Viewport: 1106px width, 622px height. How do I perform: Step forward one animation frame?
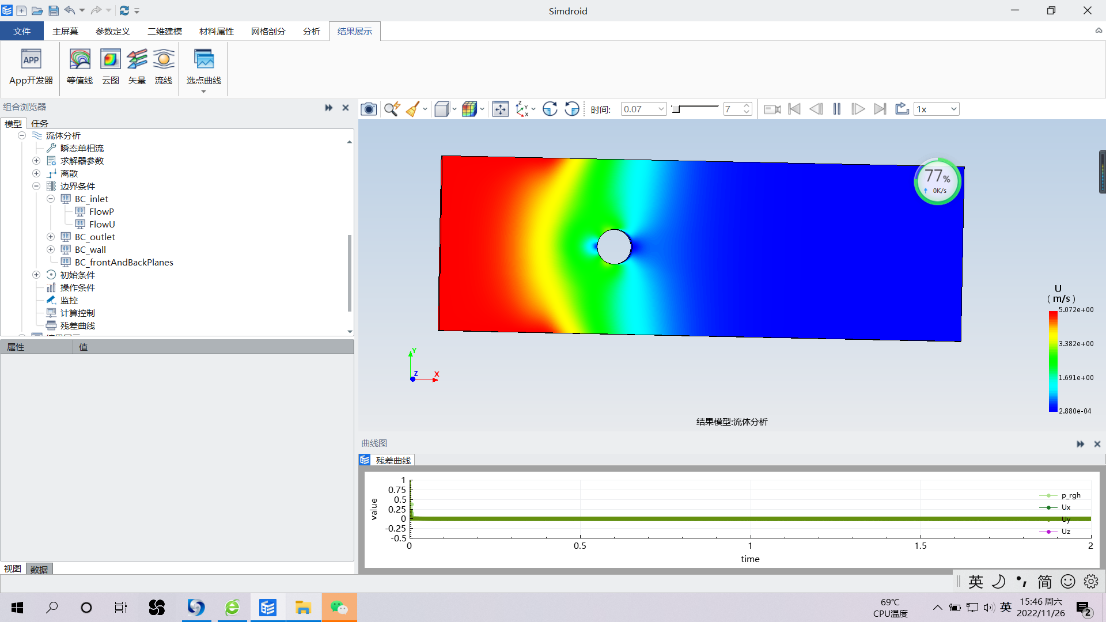pyautogui.click(x=858, y=109)
